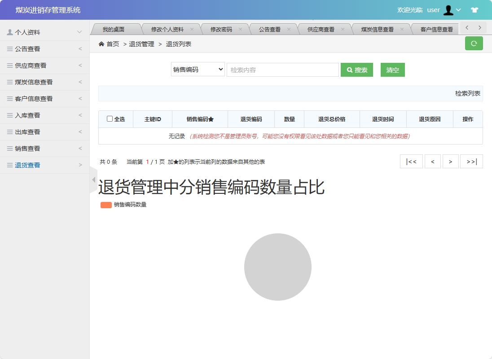Click the right arrow to scroll tabs
Screen dimensions: 492x359
(480, 27)
